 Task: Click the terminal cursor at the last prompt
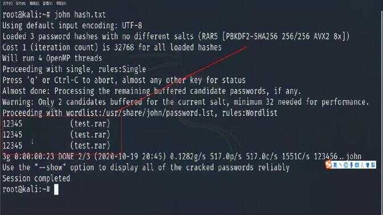click(56, 189)
